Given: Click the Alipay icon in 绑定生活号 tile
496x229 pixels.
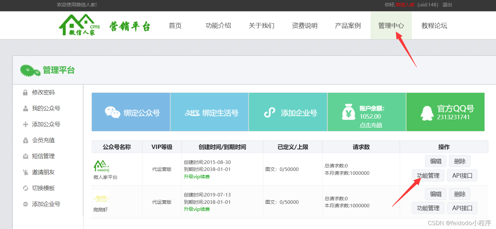Looking at the screenshot, I should [192, 113].
